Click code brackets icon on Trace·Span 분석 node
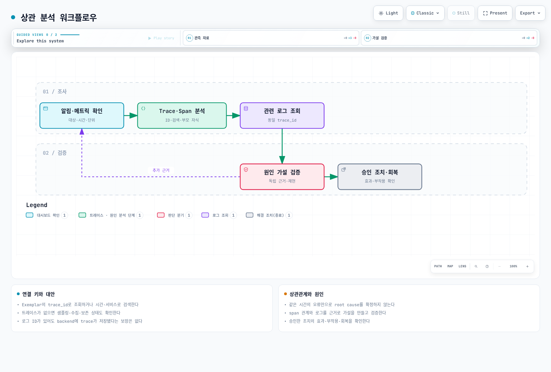 click(143, 108)
